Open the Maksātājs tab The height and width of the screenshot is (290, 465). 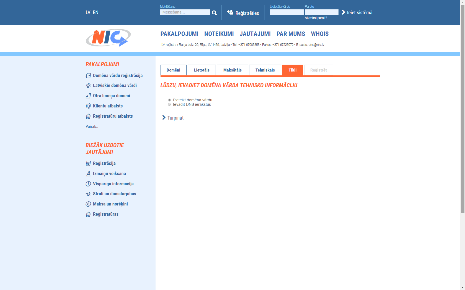pyautogui.click(x=232, y=70)
